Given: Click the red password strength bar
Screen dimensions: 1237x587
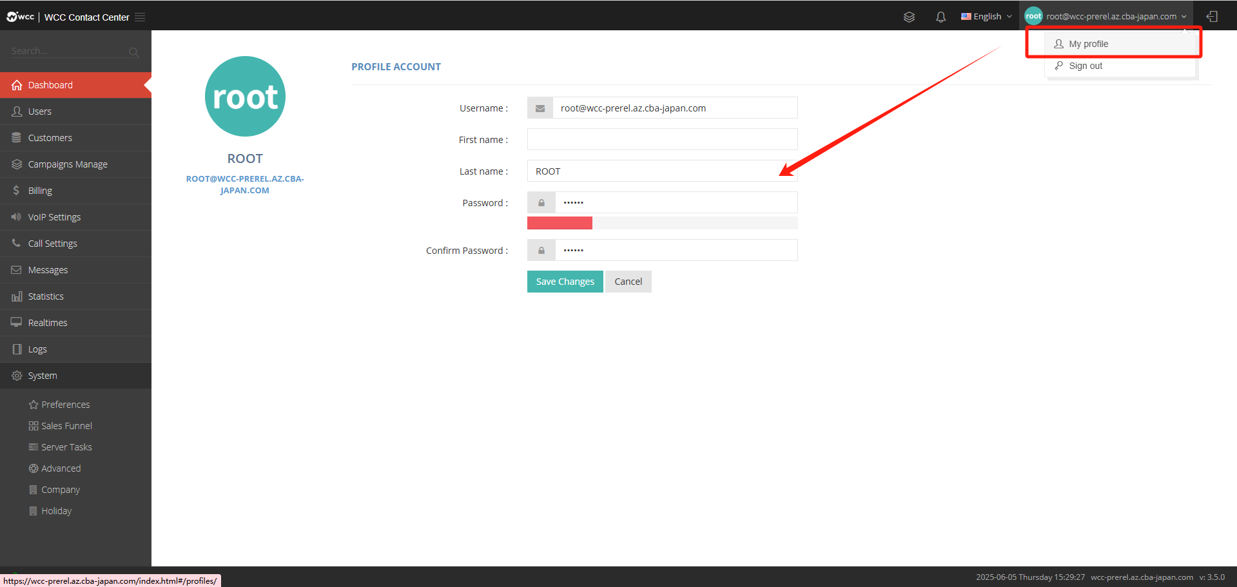Looking at the screenshot, I should (x=560, y=223).
